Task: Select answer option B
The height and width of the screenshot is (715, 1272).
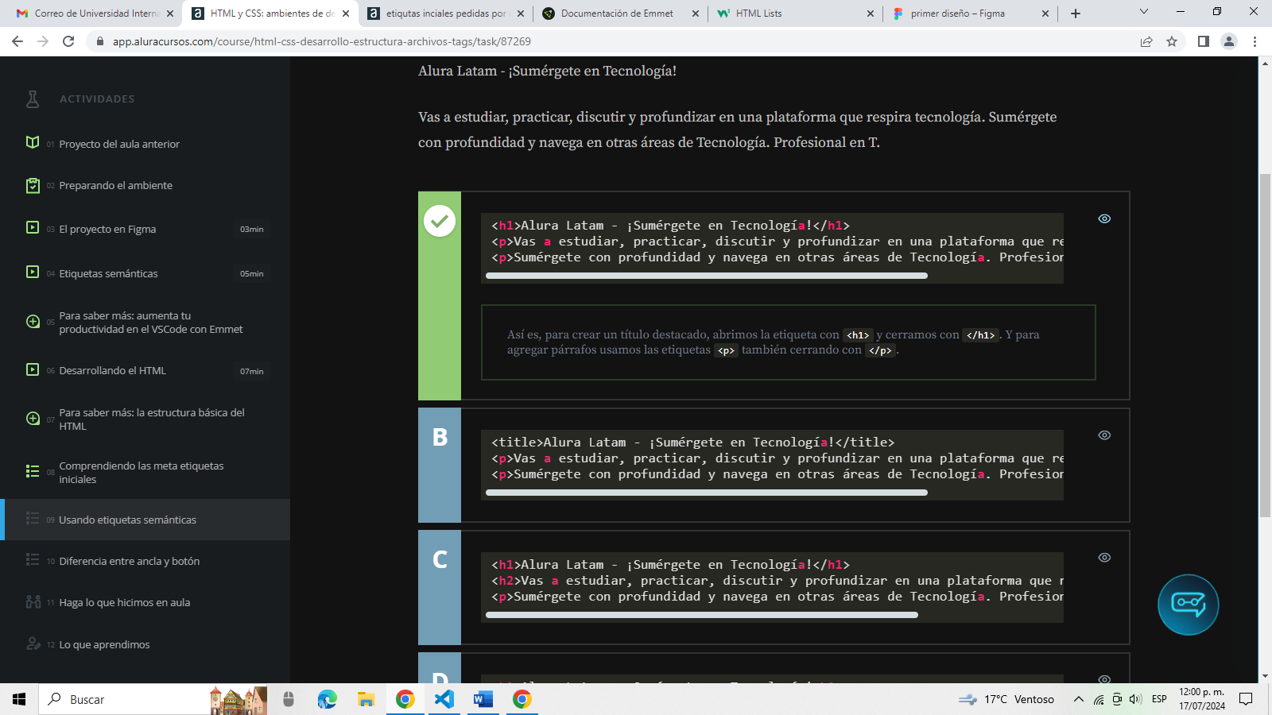Action: 440,465
